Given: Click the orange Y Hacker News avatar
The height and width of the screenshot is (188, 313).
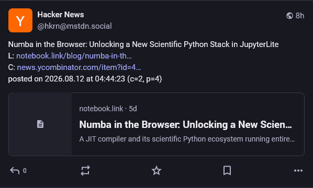Looking at the screenshot, I should pos(20,20).
